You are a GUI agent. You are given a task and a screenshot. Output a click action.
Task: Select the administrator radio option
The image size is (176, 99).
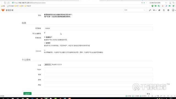[45, 43]
